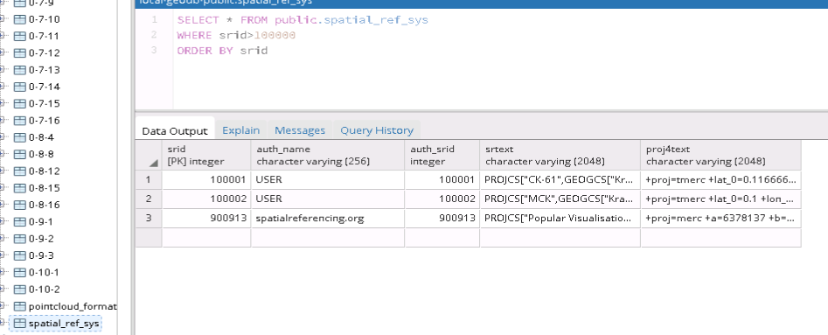Click the table icon for pointcloud_format
828x335 pixels.
tap(19, 306)
